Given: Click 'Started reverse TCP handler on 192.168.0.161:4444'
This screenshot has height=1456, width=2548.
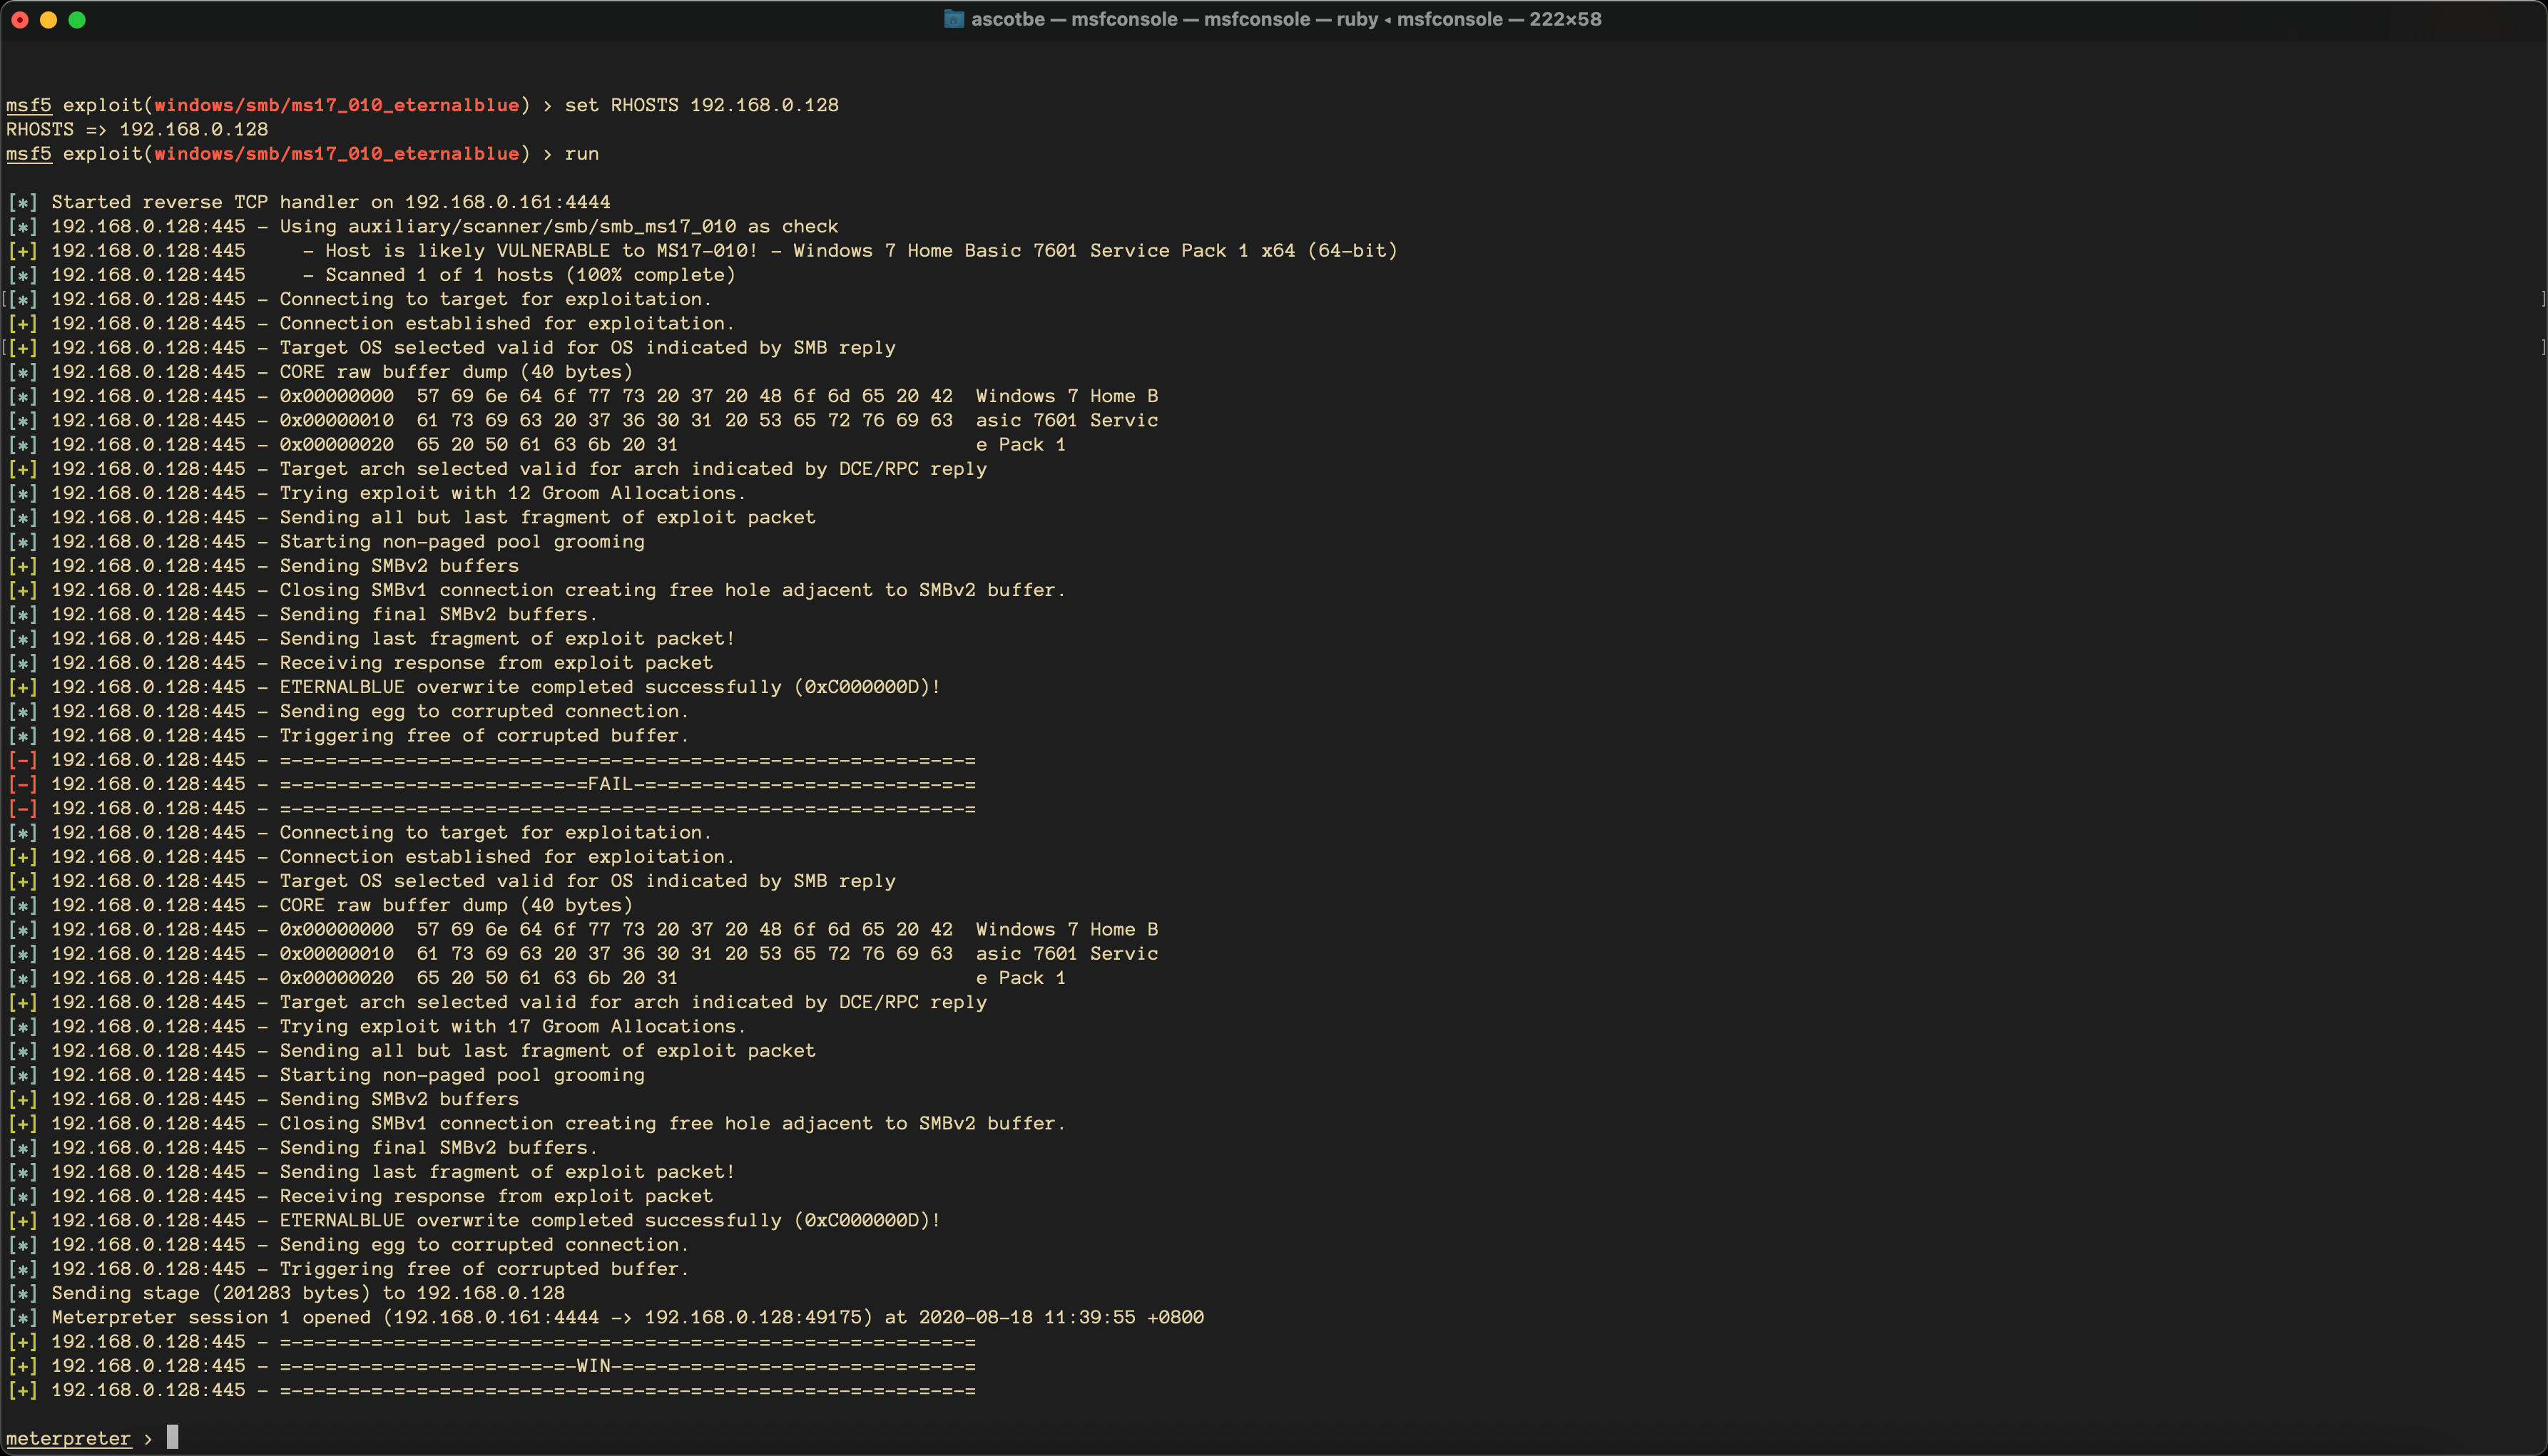Looking at the screenshot, I should click(330, 202).
